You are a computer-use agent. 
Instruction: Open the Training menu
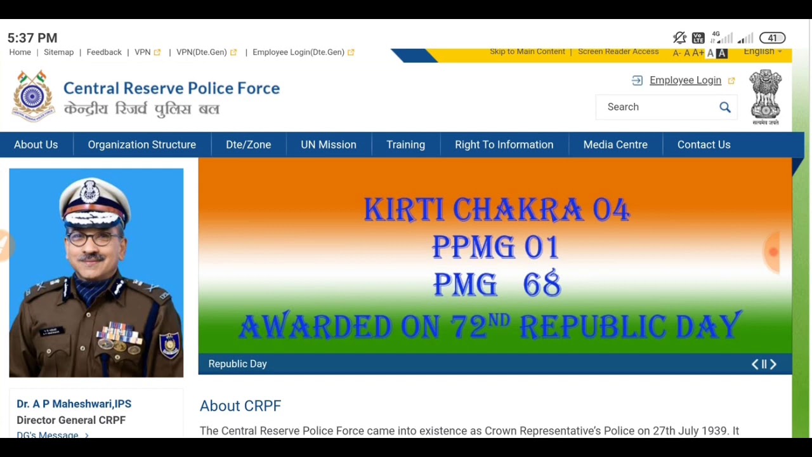click(x=406, y=145)
